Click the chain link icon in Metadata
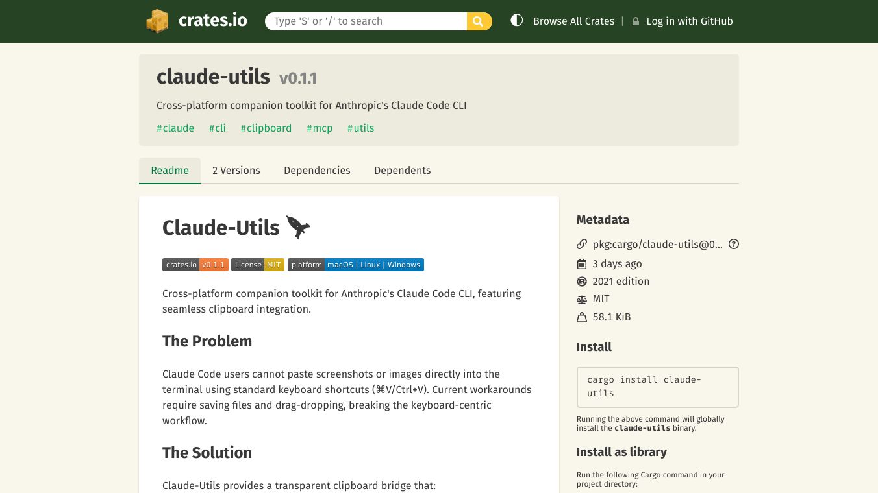The width and height of the screenshot is (878, 493). [582, 245]
